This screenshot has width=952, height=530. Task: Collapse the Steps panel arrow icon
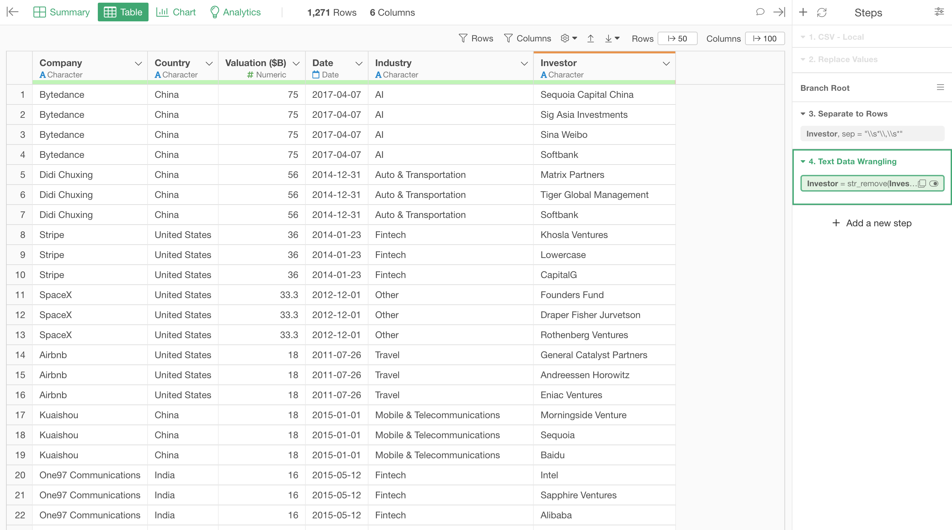(x=779, y=12)
